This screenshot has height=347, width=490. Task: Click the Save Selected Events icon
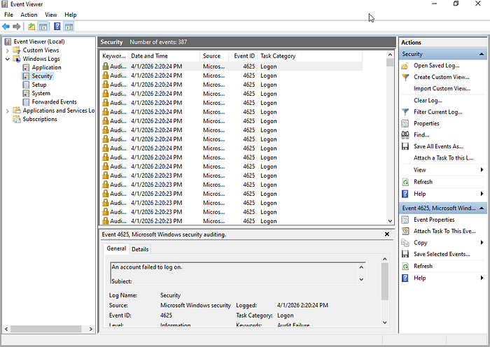click(405, 254)
